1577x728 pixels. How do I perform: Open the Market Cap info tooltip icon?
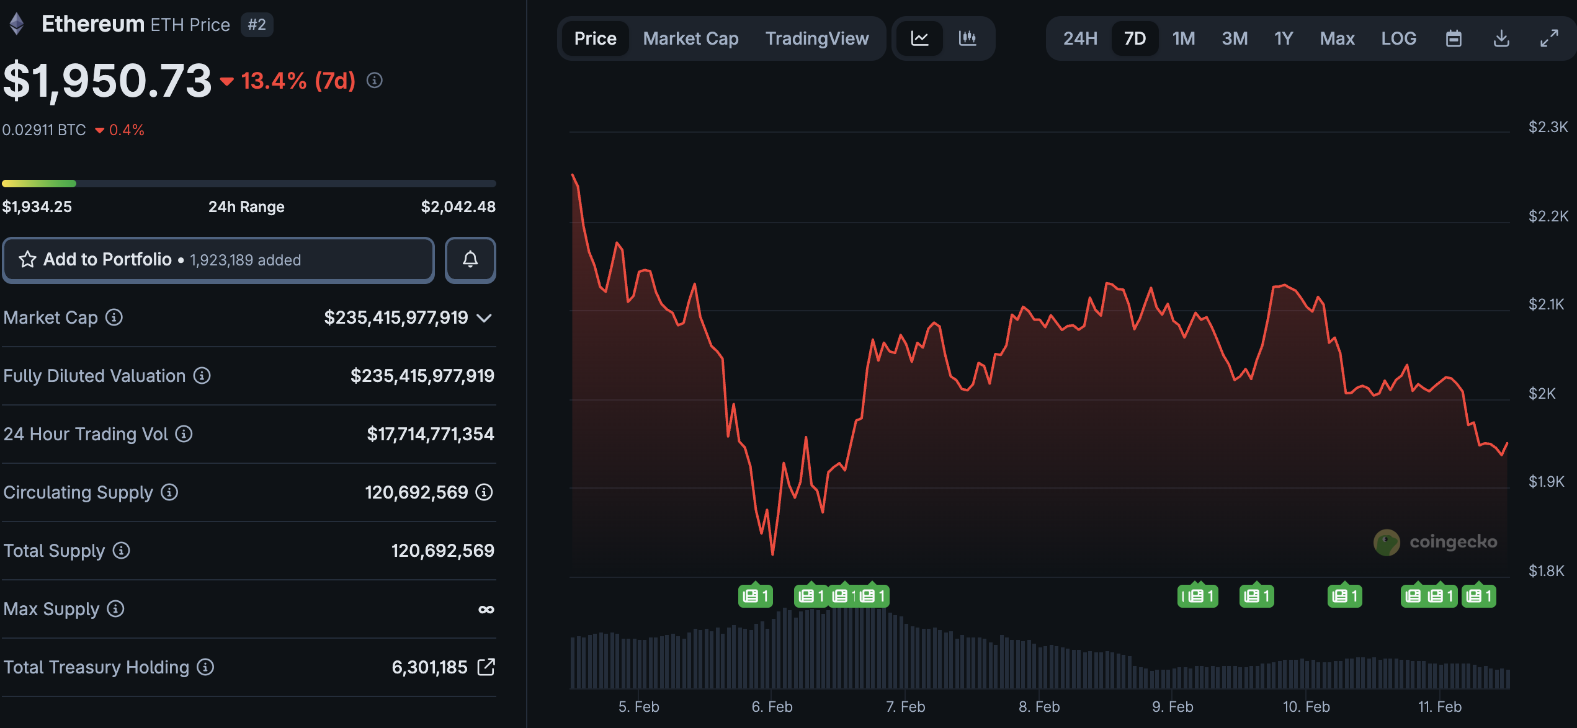click(x=114, y=317)
